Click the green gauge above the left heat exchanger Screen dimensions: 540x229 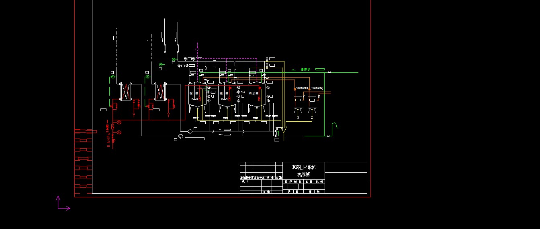coord(113,77)
